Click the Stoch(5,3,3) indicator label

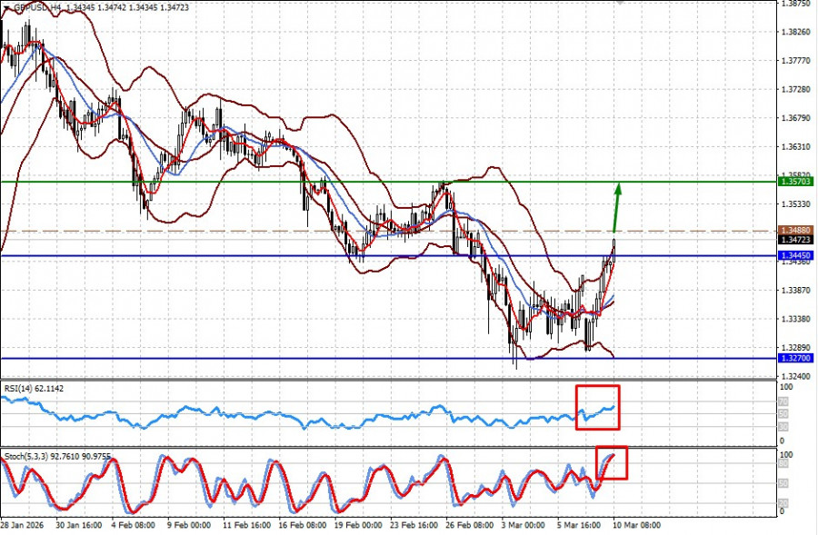click(x=57, y=457)
